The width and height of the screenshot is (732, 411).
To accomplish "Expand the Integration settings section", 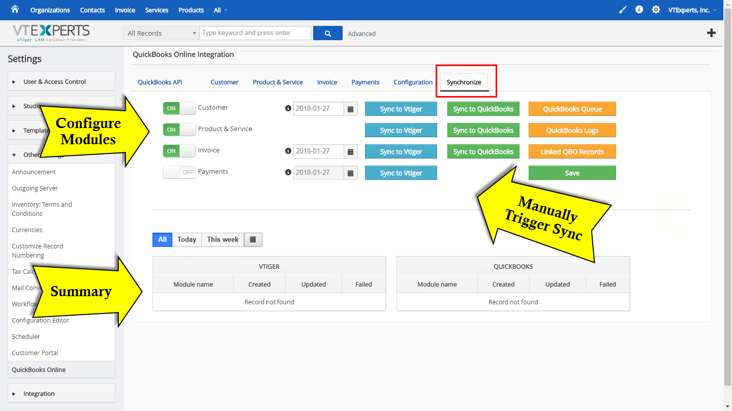I will (62, 393).
